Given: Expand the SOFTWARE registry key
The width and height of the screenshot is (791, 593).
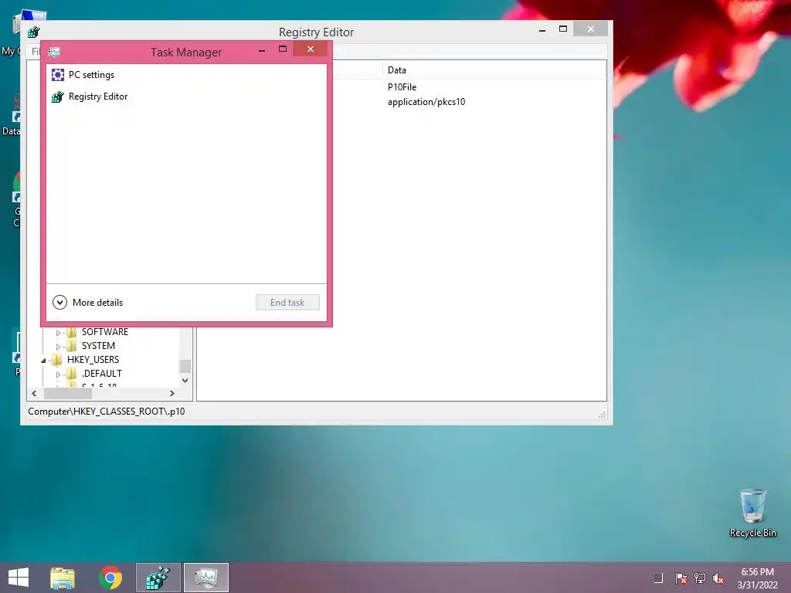Looking at the screenshot, I should click(x=58, y=333).
